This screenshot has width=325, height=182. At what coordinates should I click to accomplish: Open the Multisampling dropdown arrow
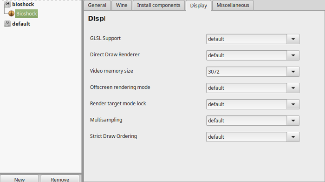[x=293, y=121]
